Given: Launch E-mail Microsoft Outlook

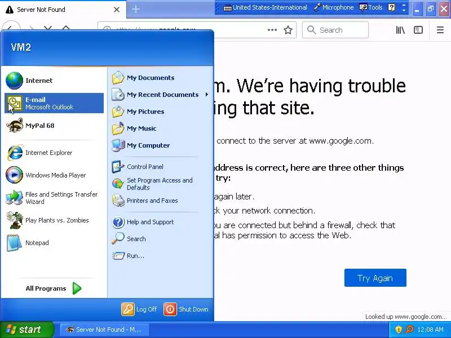Looking at the screenshot, I should (54, 103).
